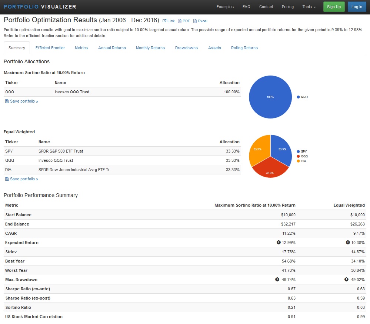Image resolution: width=370 pixels, height=324 pixels.
Task: Click the 100.00% allocation value
Action: click(231, 92)
